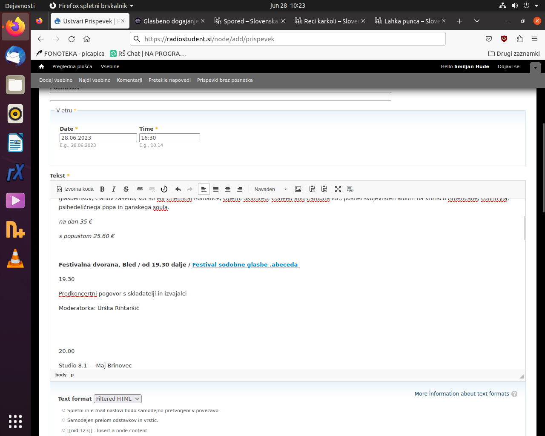The width and height of the screenshot is (545, 436).
Task: Click the editor's vertical scrollbar thumb
Action: click(x=524, y=228)
